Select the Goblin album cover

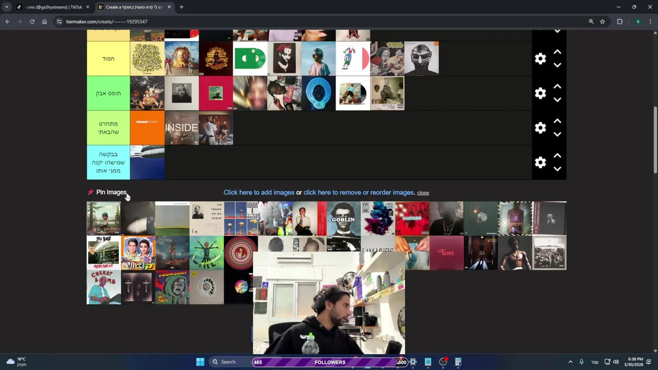point(343,218)
